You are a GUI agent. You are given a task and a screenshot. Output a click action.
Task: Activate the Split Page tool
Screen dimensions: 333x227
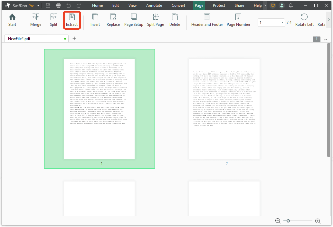(155, 20)
